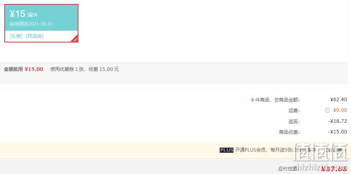Click the orange ¥9.00 shipping fee
351x174 pixels.
340,110
